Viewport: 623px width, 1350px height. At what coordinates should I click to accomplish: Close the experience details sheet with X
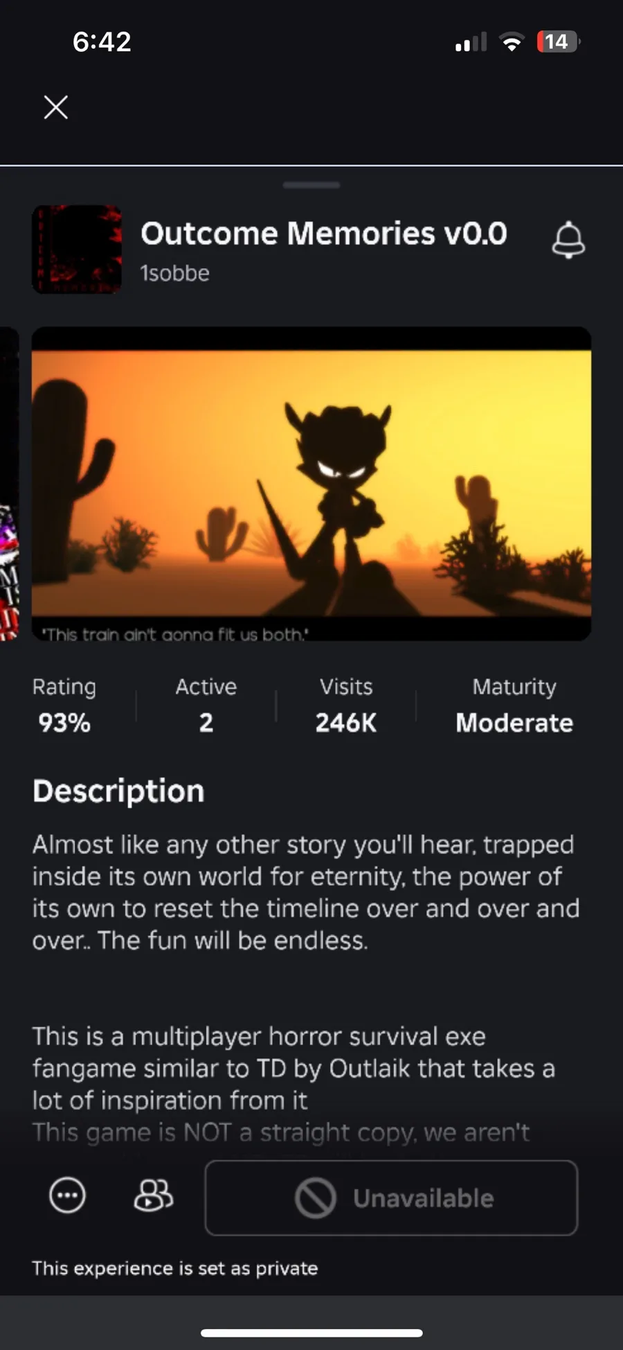point(56,107)
